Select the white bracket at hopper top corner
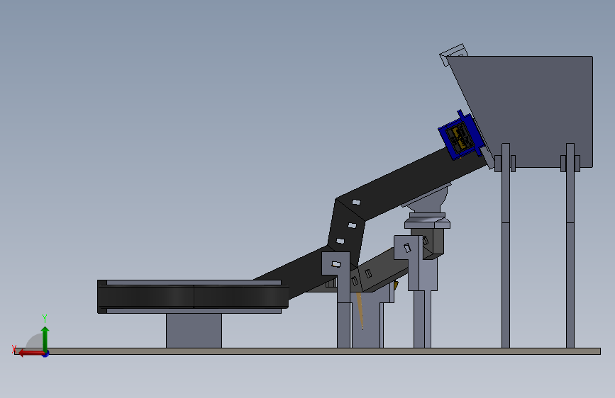 tap(453, 53)
